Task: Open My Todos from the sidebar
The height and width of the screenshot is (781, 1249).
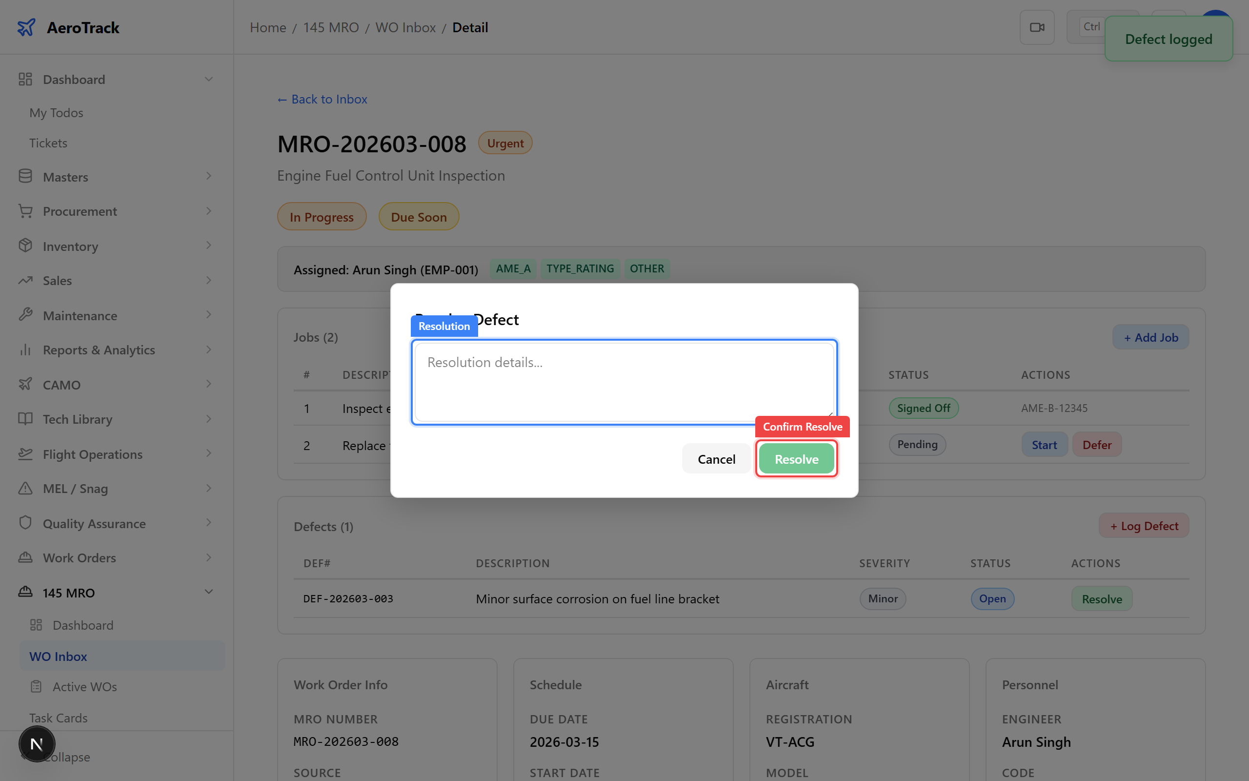Action: (56, 113)
